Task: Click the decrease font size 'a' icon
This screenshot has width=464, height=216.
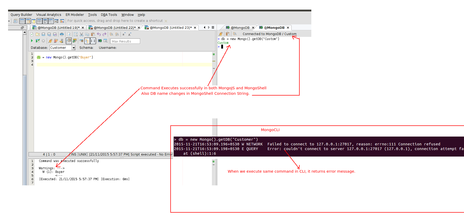Action: 124,34
